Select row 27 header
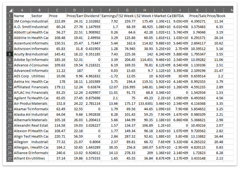Screen dimensions: 240x169 click(x=10, y=158)
